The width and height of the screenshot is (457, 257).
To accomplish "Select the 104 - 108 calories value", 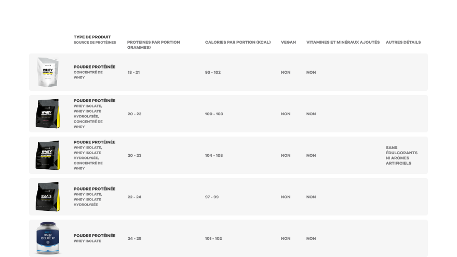I will [214, 155].
